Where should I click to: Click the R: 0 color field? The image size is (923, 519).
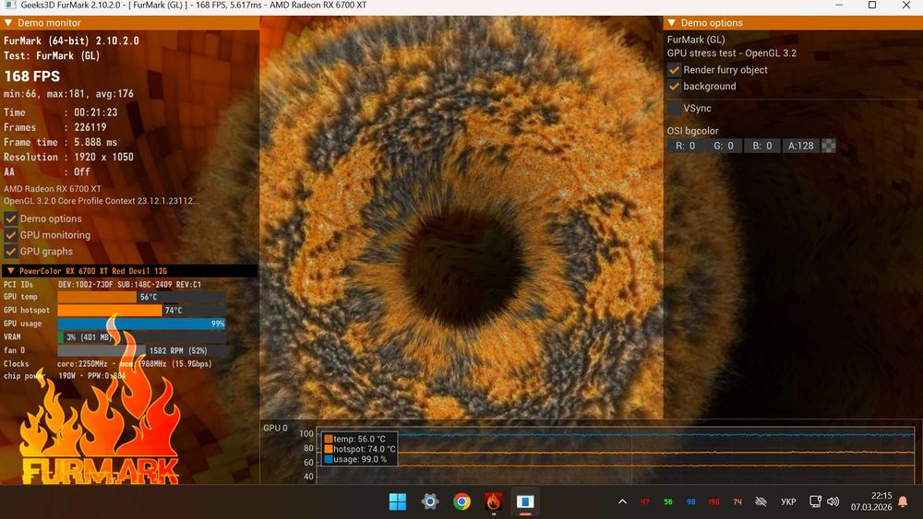point(685,146)
